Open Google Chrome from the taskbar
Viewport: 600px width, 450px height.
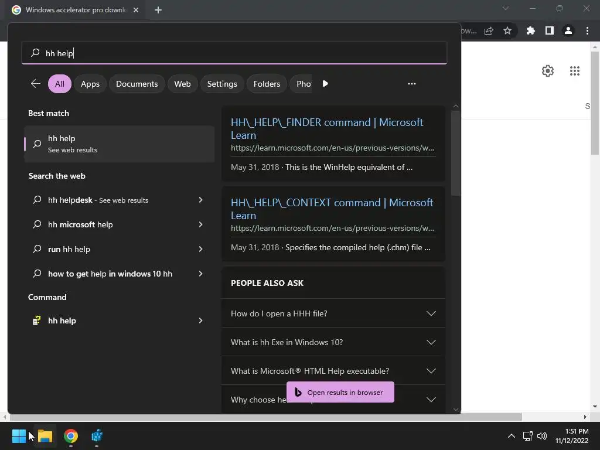pos(71,436)
